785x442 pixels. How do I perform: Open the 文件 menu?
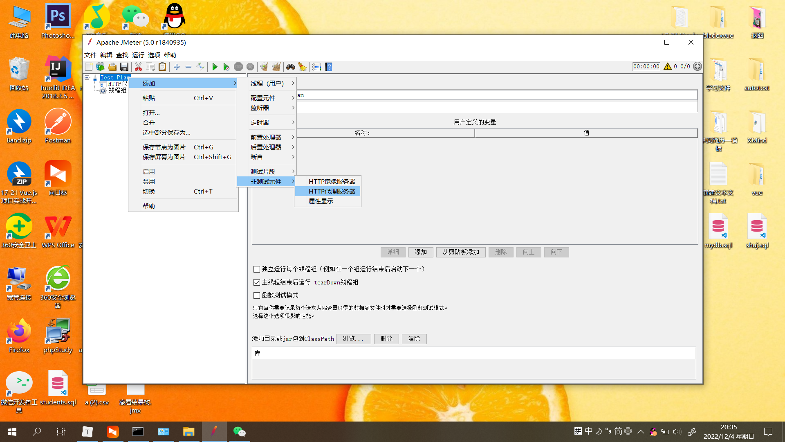pos(90,55)
